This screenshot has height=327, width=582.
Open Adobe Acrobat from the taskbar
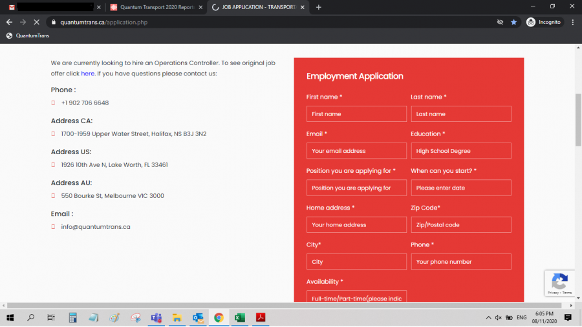[261, 317]
